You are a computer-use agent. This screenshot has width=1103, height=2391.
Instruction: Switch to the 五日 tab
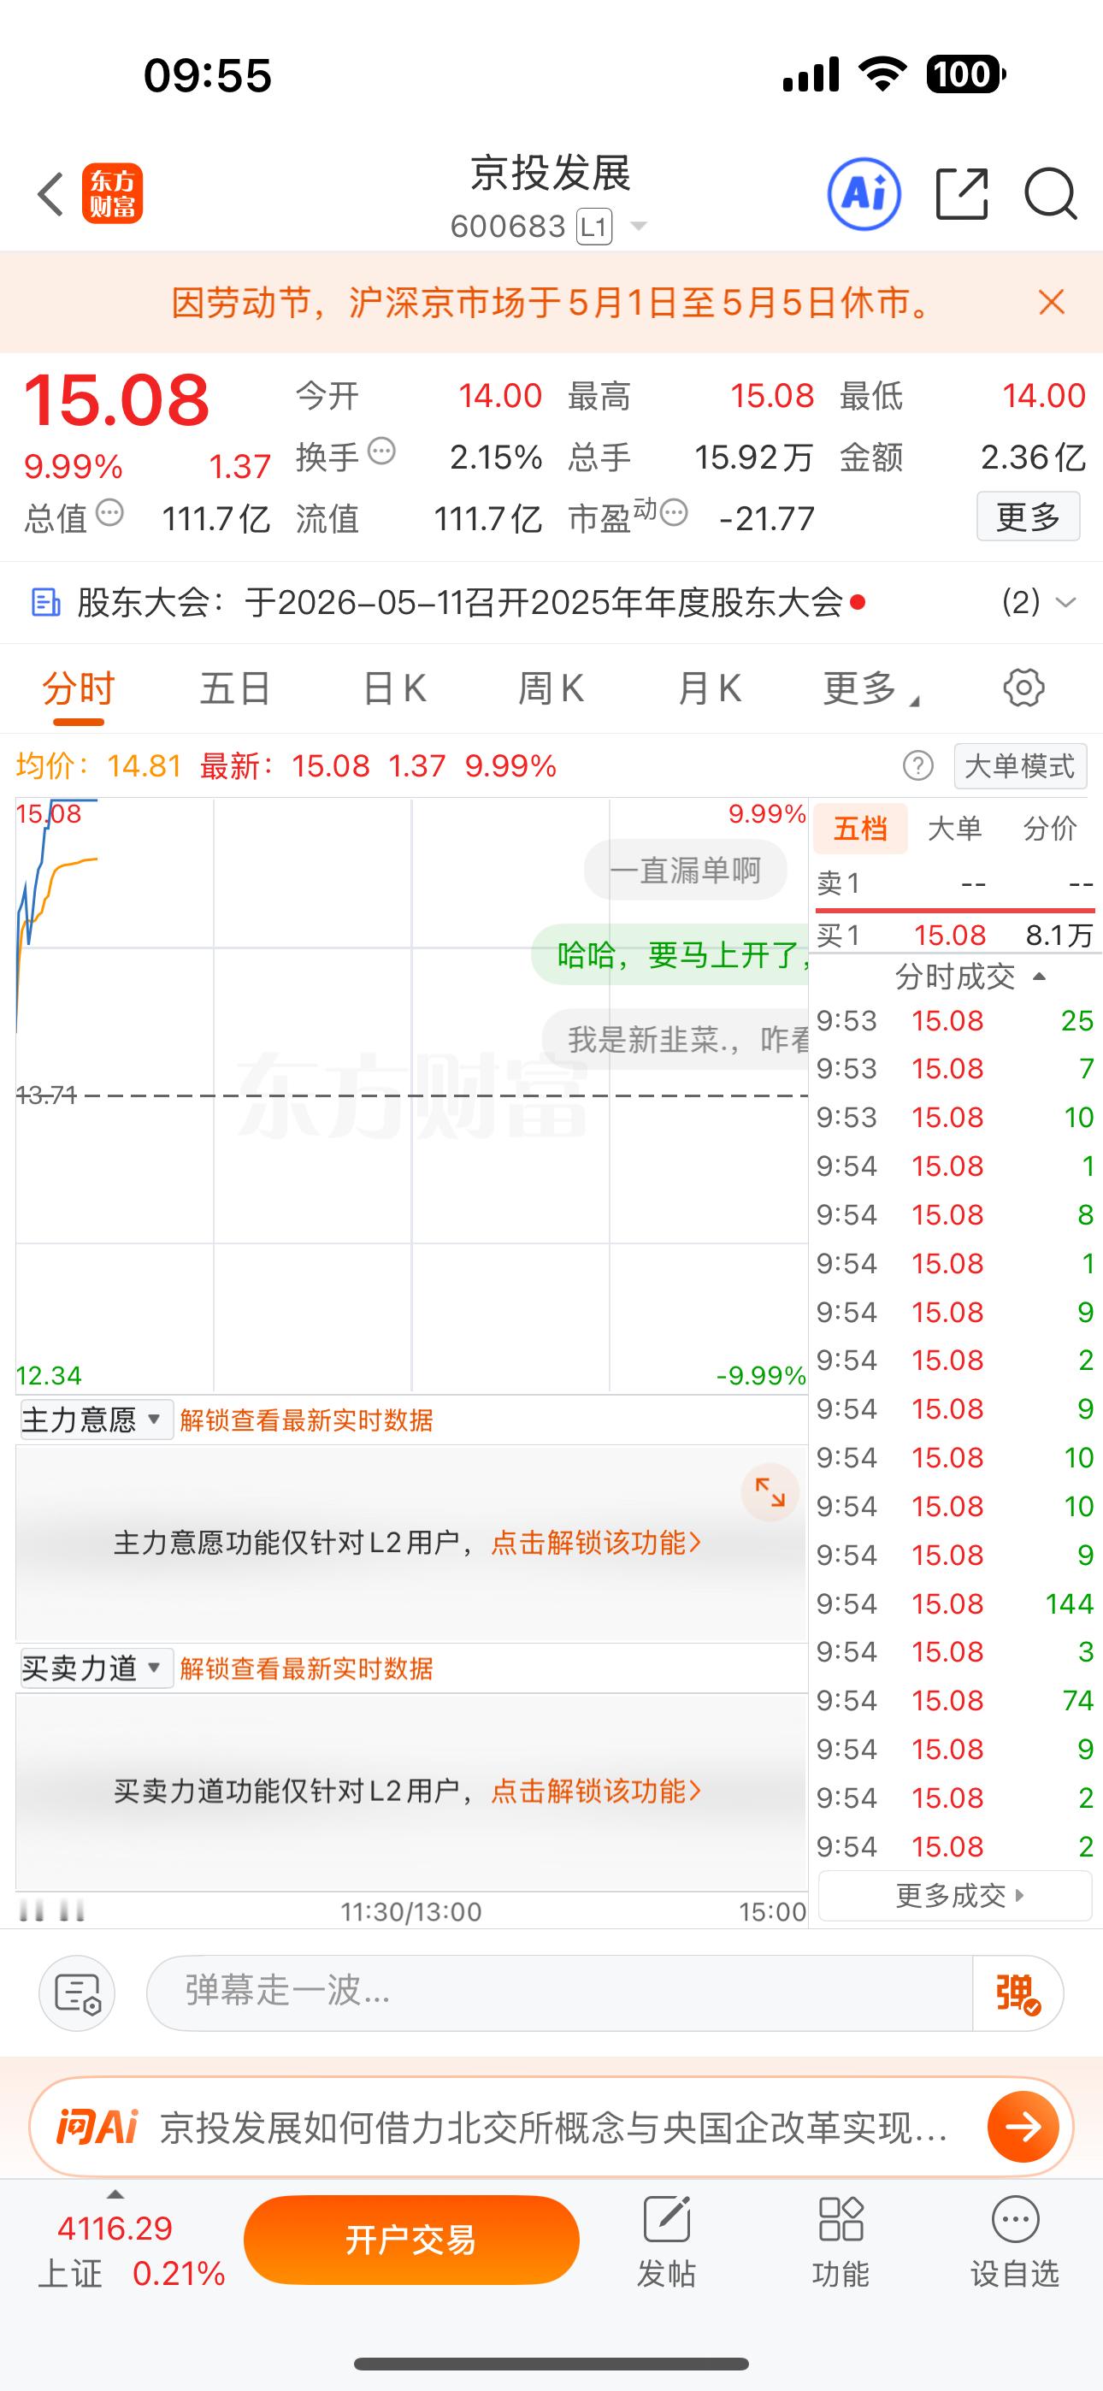coord(236,688)
